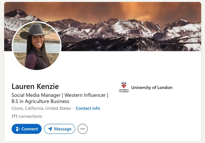Viewport: 205px width, 143px height.
Task: Open the Contact info link
Action: click(x=88, y=108)
